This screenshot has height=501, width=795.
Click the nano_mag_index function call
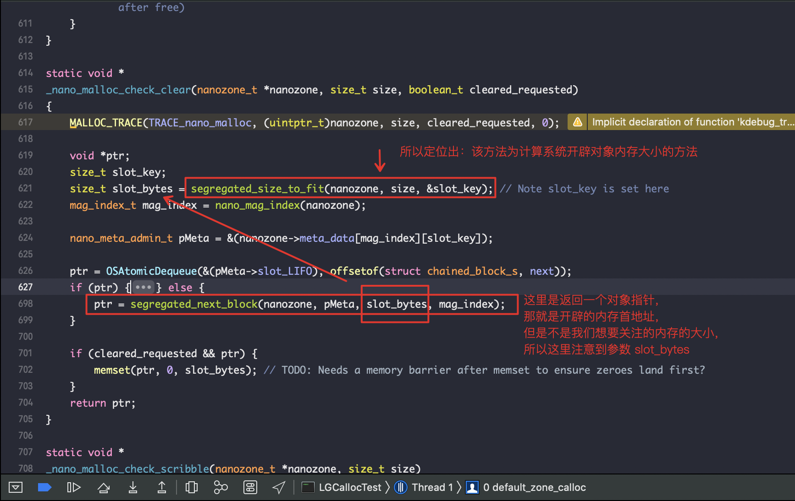pos(257,205)
